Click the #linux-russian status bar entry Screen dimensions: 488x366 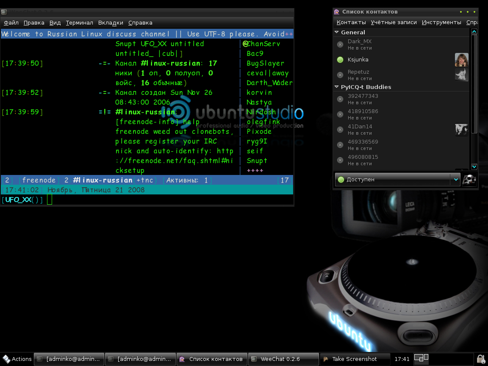coord(103,180)
